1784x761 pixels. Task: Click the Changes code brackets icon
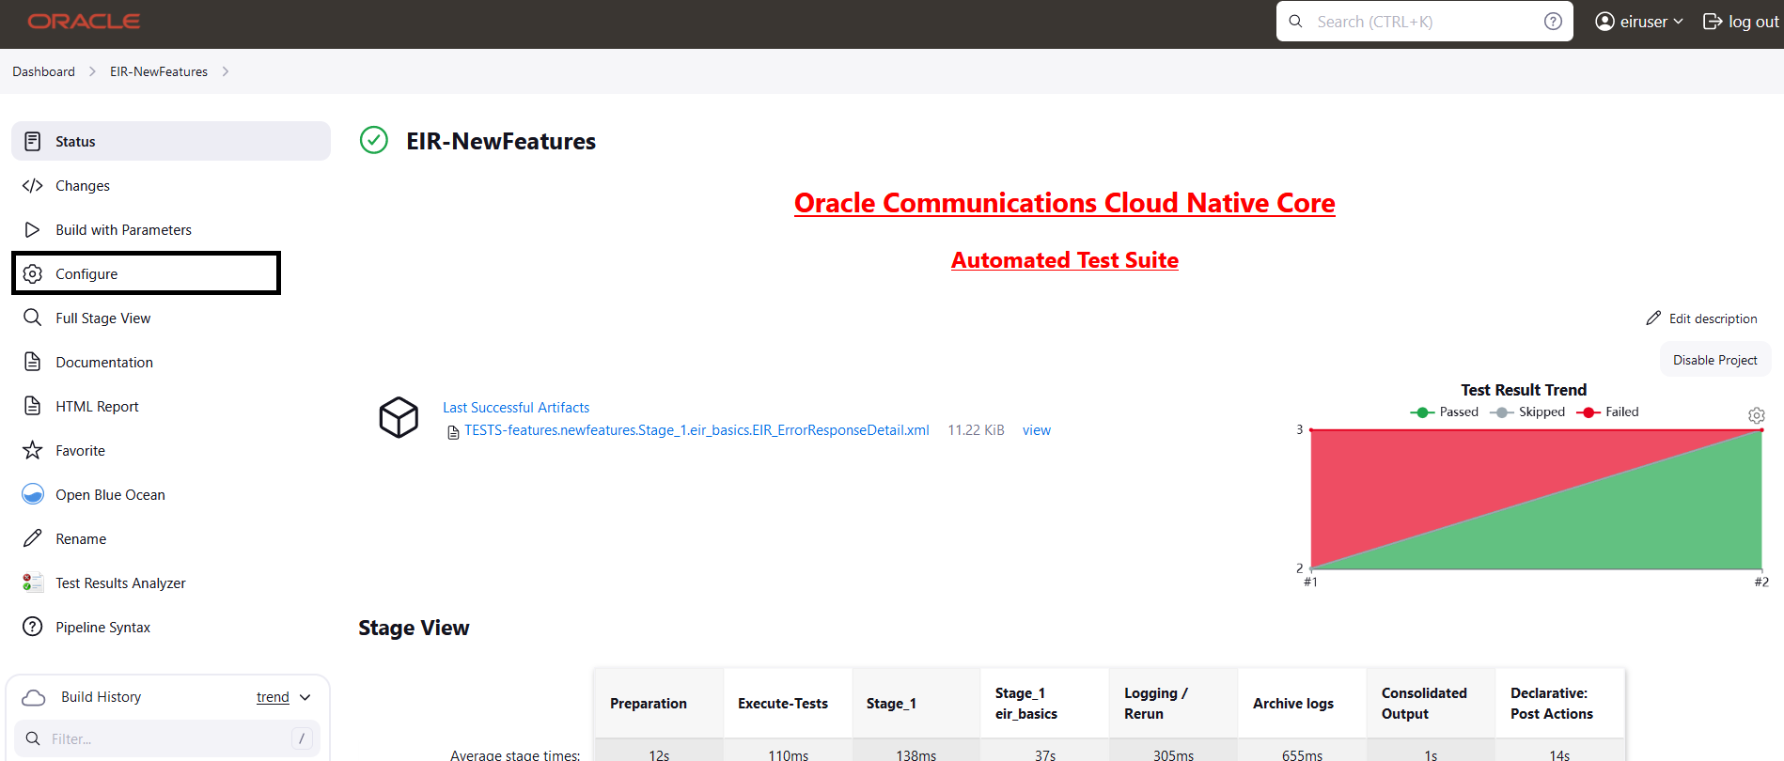33,186
